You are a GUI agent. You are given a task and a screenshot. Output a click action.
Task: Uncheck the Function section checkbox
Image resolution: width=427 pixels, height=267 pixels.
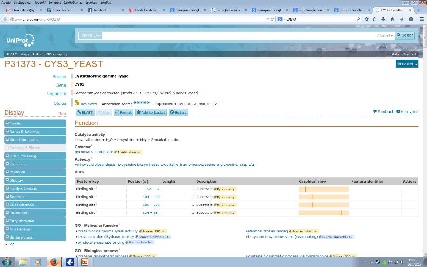tap(7, 123)
